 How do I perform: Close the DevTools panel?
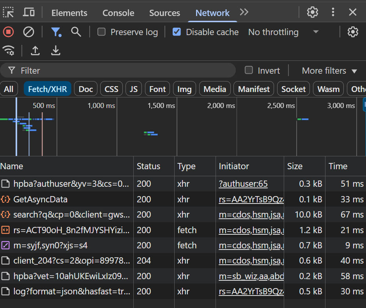[x=352, y=12]
